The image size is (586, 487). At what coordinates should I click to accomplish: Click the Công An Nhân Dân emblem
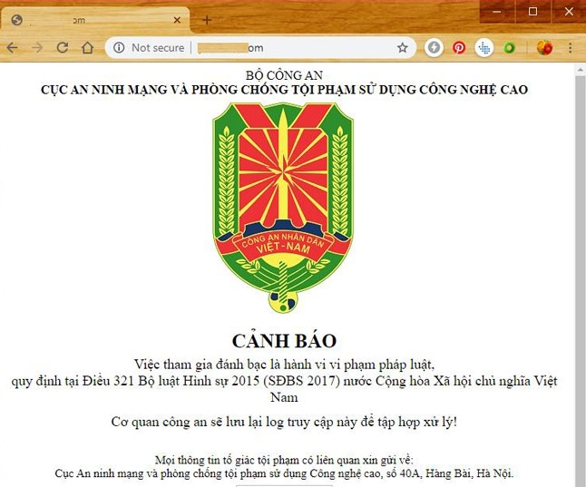point(283,208)
